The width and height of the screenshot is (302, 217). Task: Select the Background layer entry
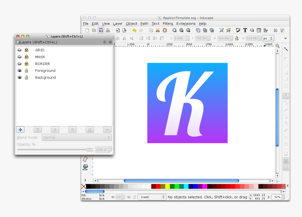(45, 77)
